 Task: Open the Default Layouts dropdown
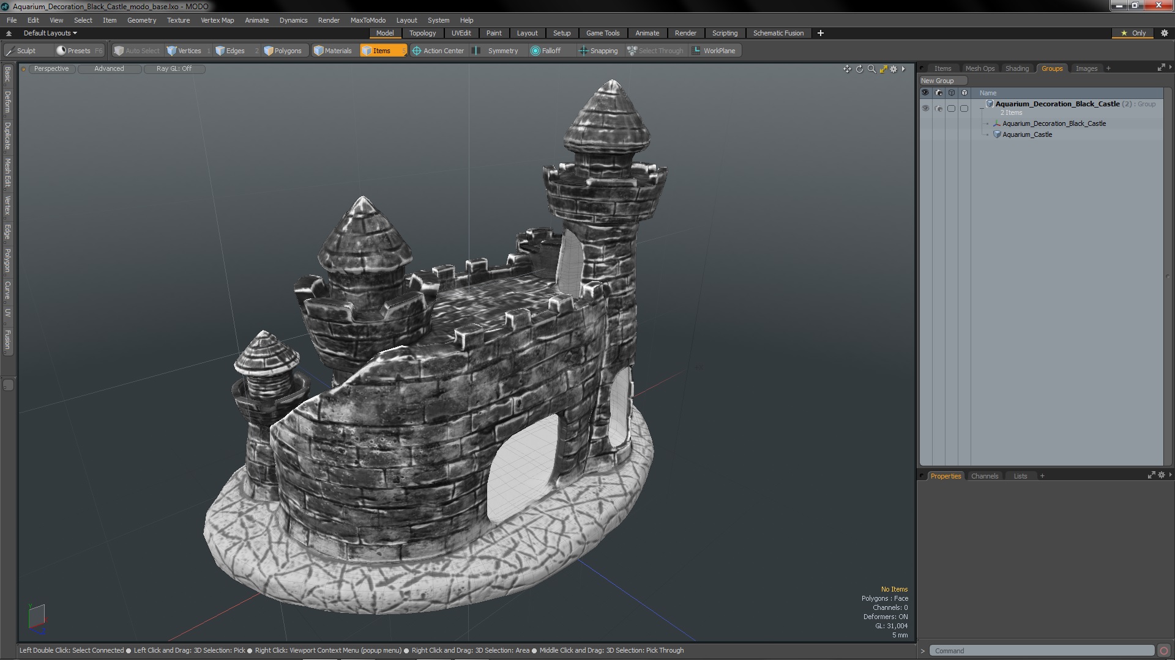point(50,33)
